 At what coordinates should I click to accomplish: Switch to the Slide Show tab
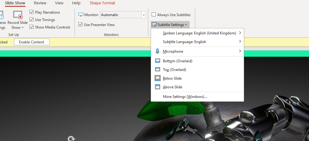pos(15,3)
